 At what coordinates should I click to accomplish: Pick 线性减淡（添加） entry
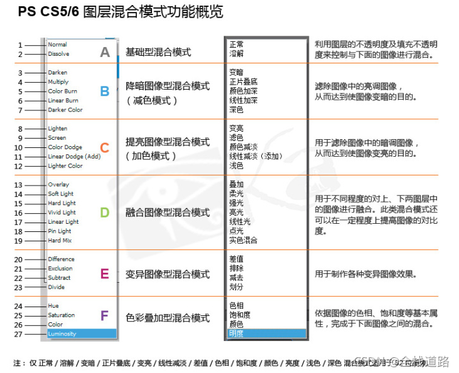[x=256, y=157]
